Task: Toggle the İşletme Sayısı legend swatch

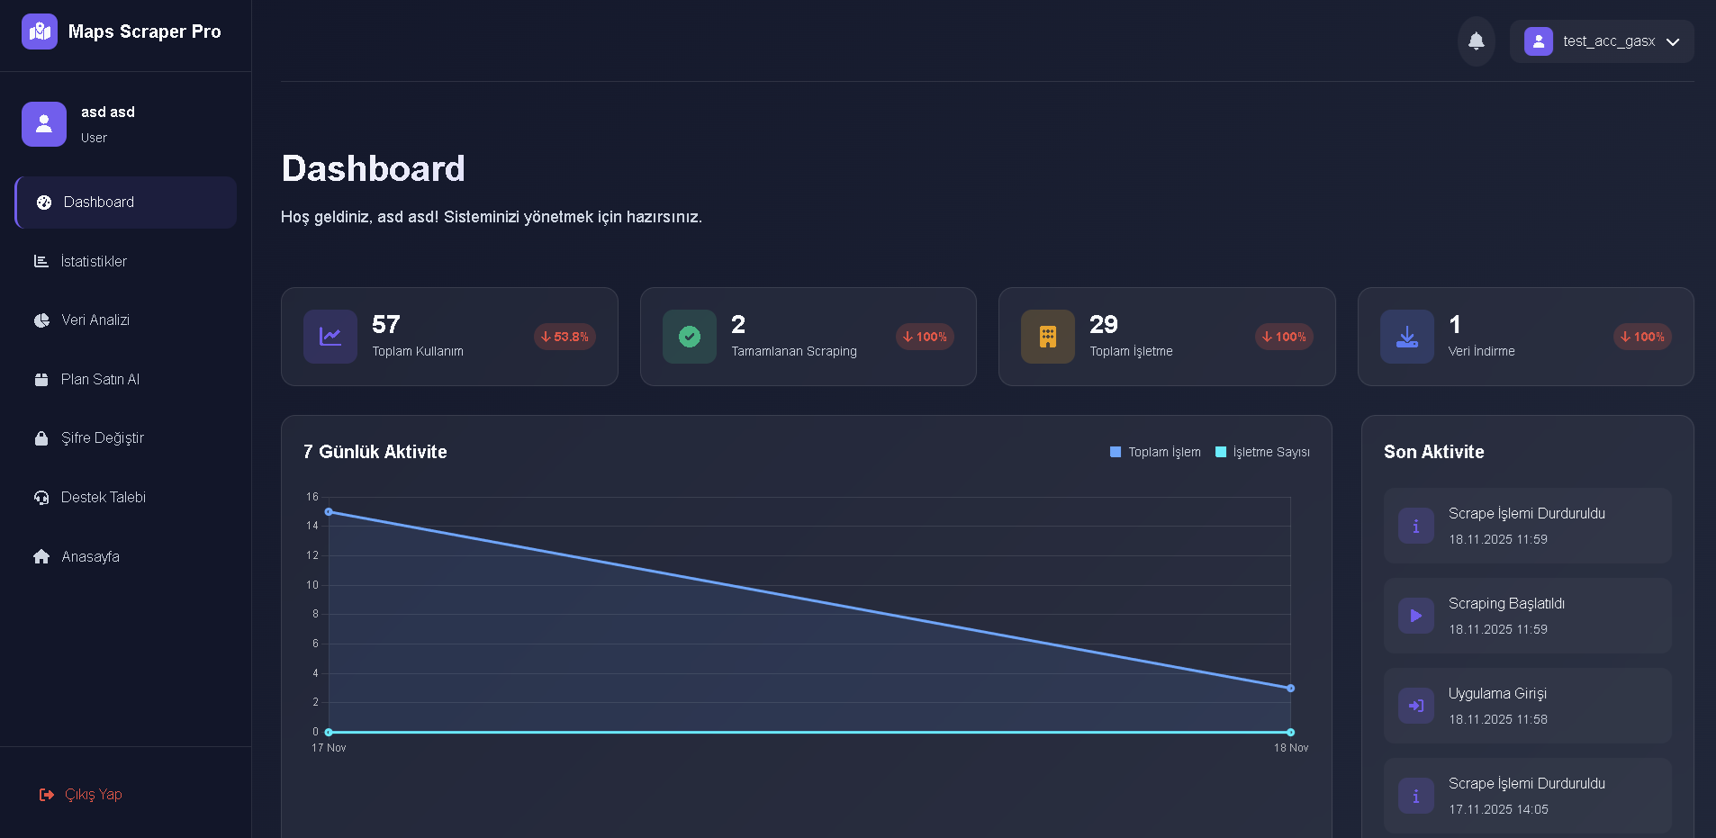Action: [x=1221, y=452]
